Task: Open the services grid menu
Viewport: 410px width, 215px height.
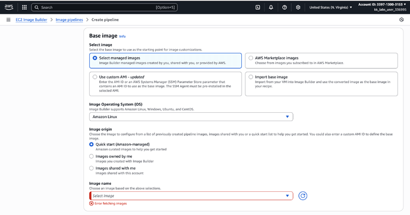Action: 24,7
